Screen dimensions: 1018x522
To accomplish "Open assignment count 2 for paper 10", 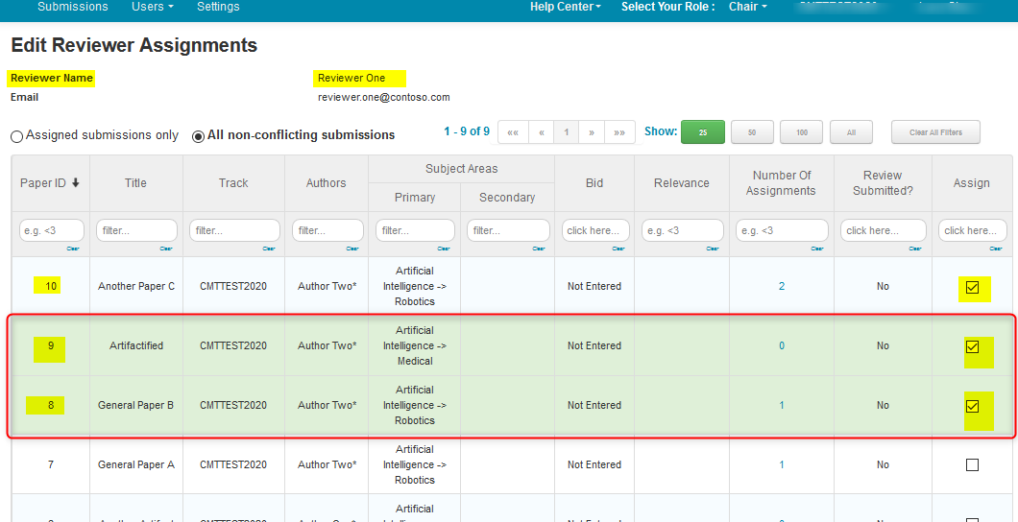I will pyautogui.click(x=782, y=286).
